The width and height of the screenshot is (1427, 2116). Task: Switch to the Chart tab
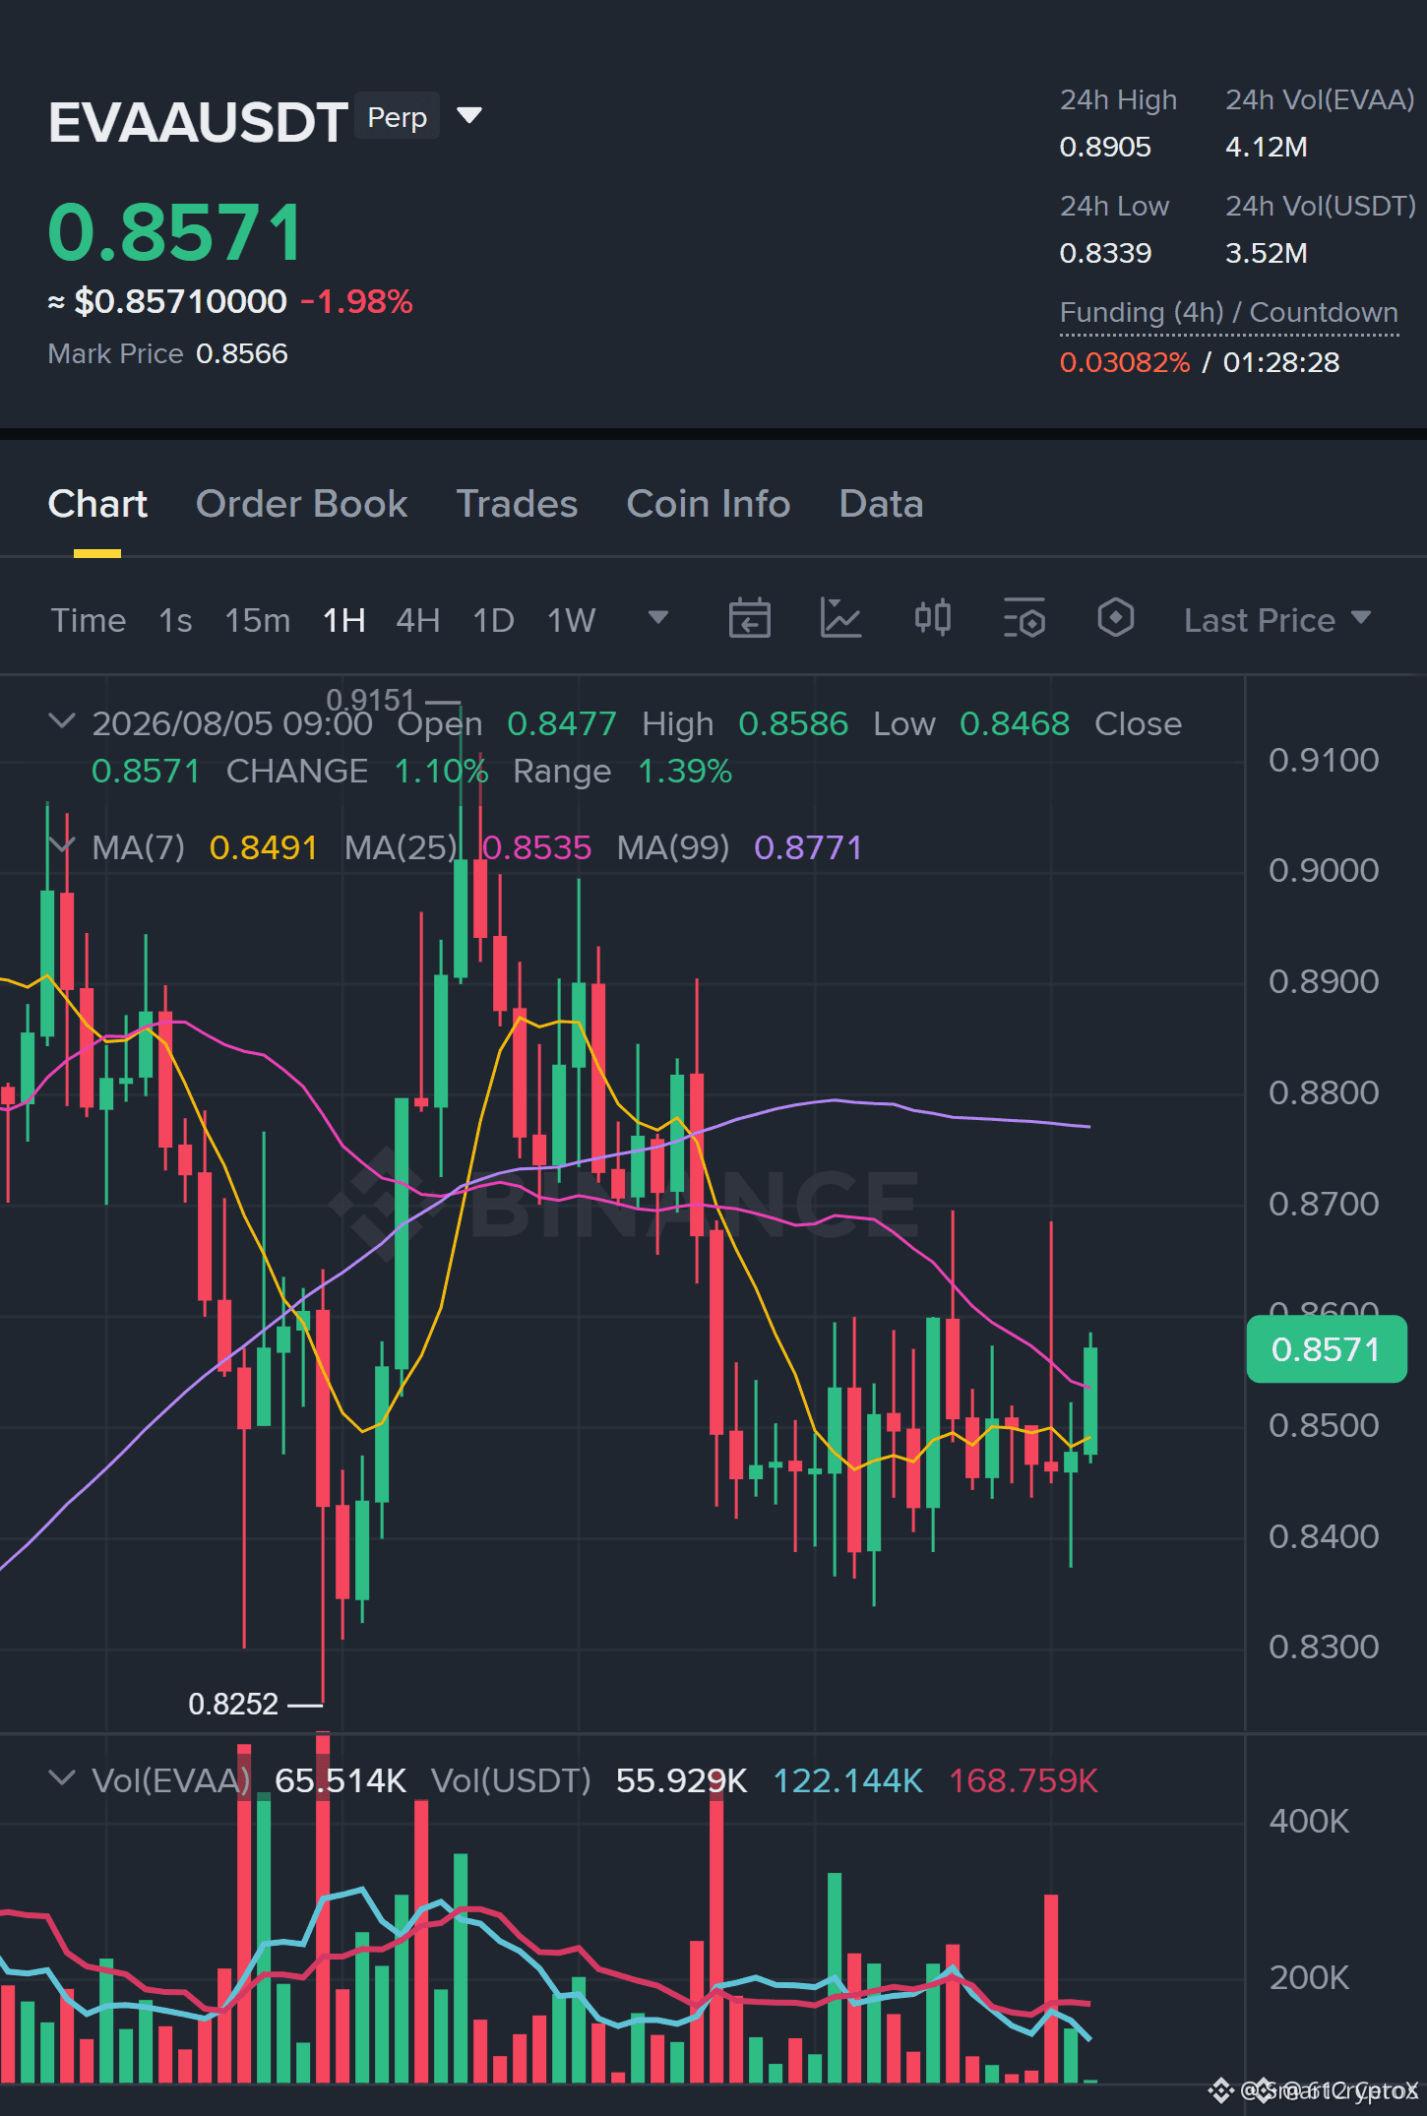pyautogui.click(x=97, y=504)
